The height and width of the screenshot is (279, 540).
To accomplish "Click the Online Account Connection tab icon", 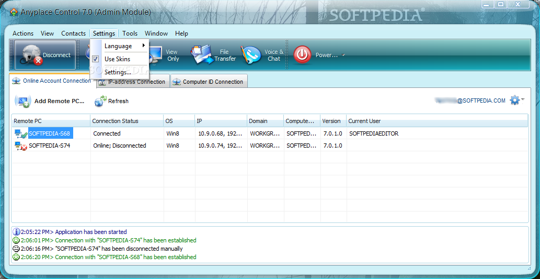I will click(x=16, y=81).
